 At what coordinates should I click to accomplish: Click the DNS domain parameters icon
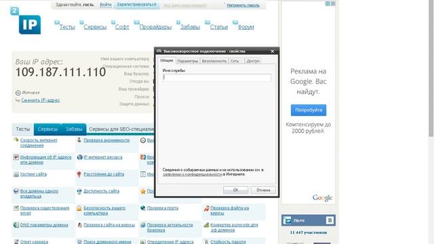pos(16,225)
